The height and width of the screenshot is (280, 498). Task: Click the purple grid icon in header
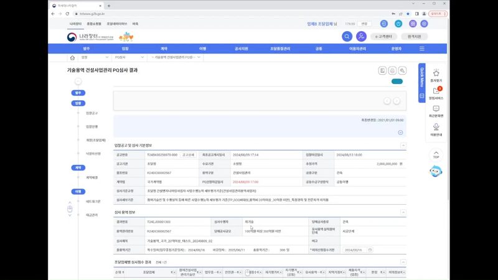(413, 24)
